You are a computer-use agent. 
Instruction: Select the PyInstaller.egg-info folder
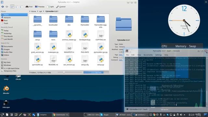(100, 21)
